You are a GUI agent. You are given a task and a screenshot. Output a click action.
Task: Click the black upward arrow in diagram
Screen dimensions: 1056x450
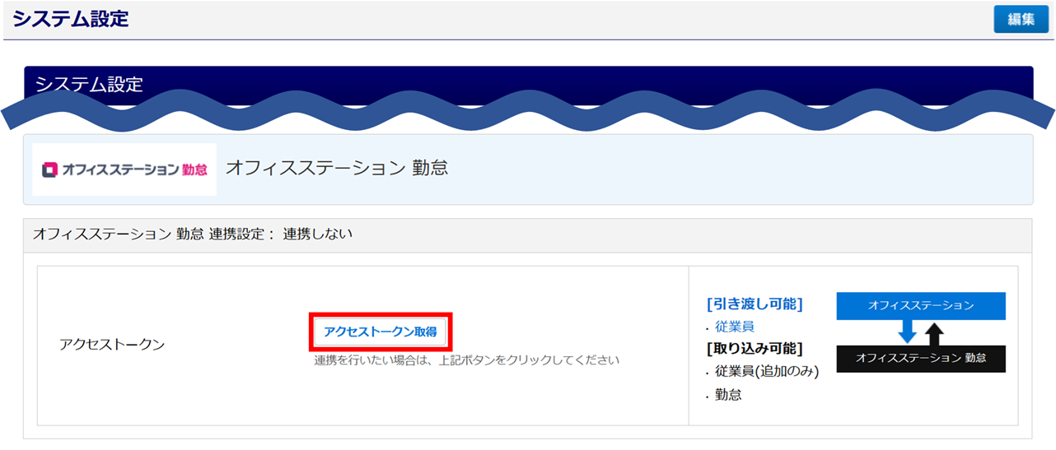pos(935,332)
